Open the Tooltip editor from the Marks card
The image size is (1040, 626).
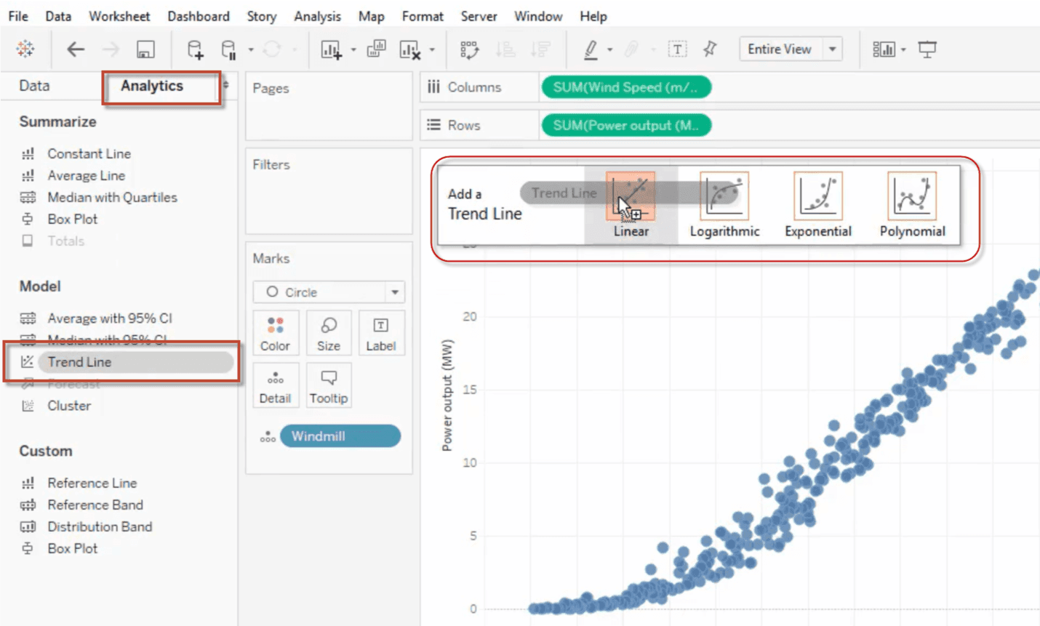[329, 385]
